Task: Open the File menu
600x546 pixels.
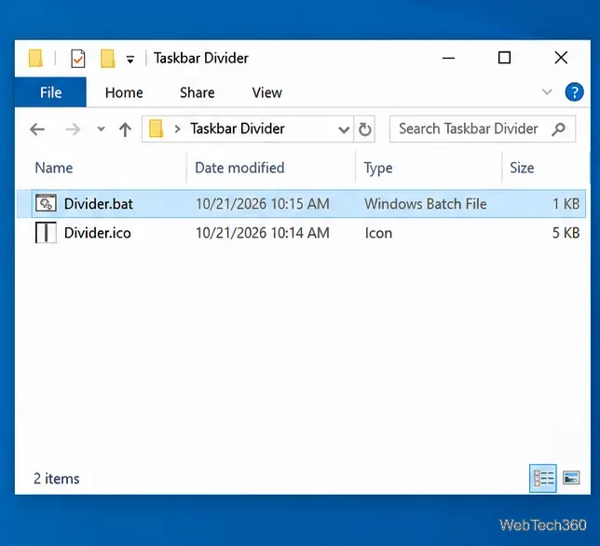Action: (50, 92)
